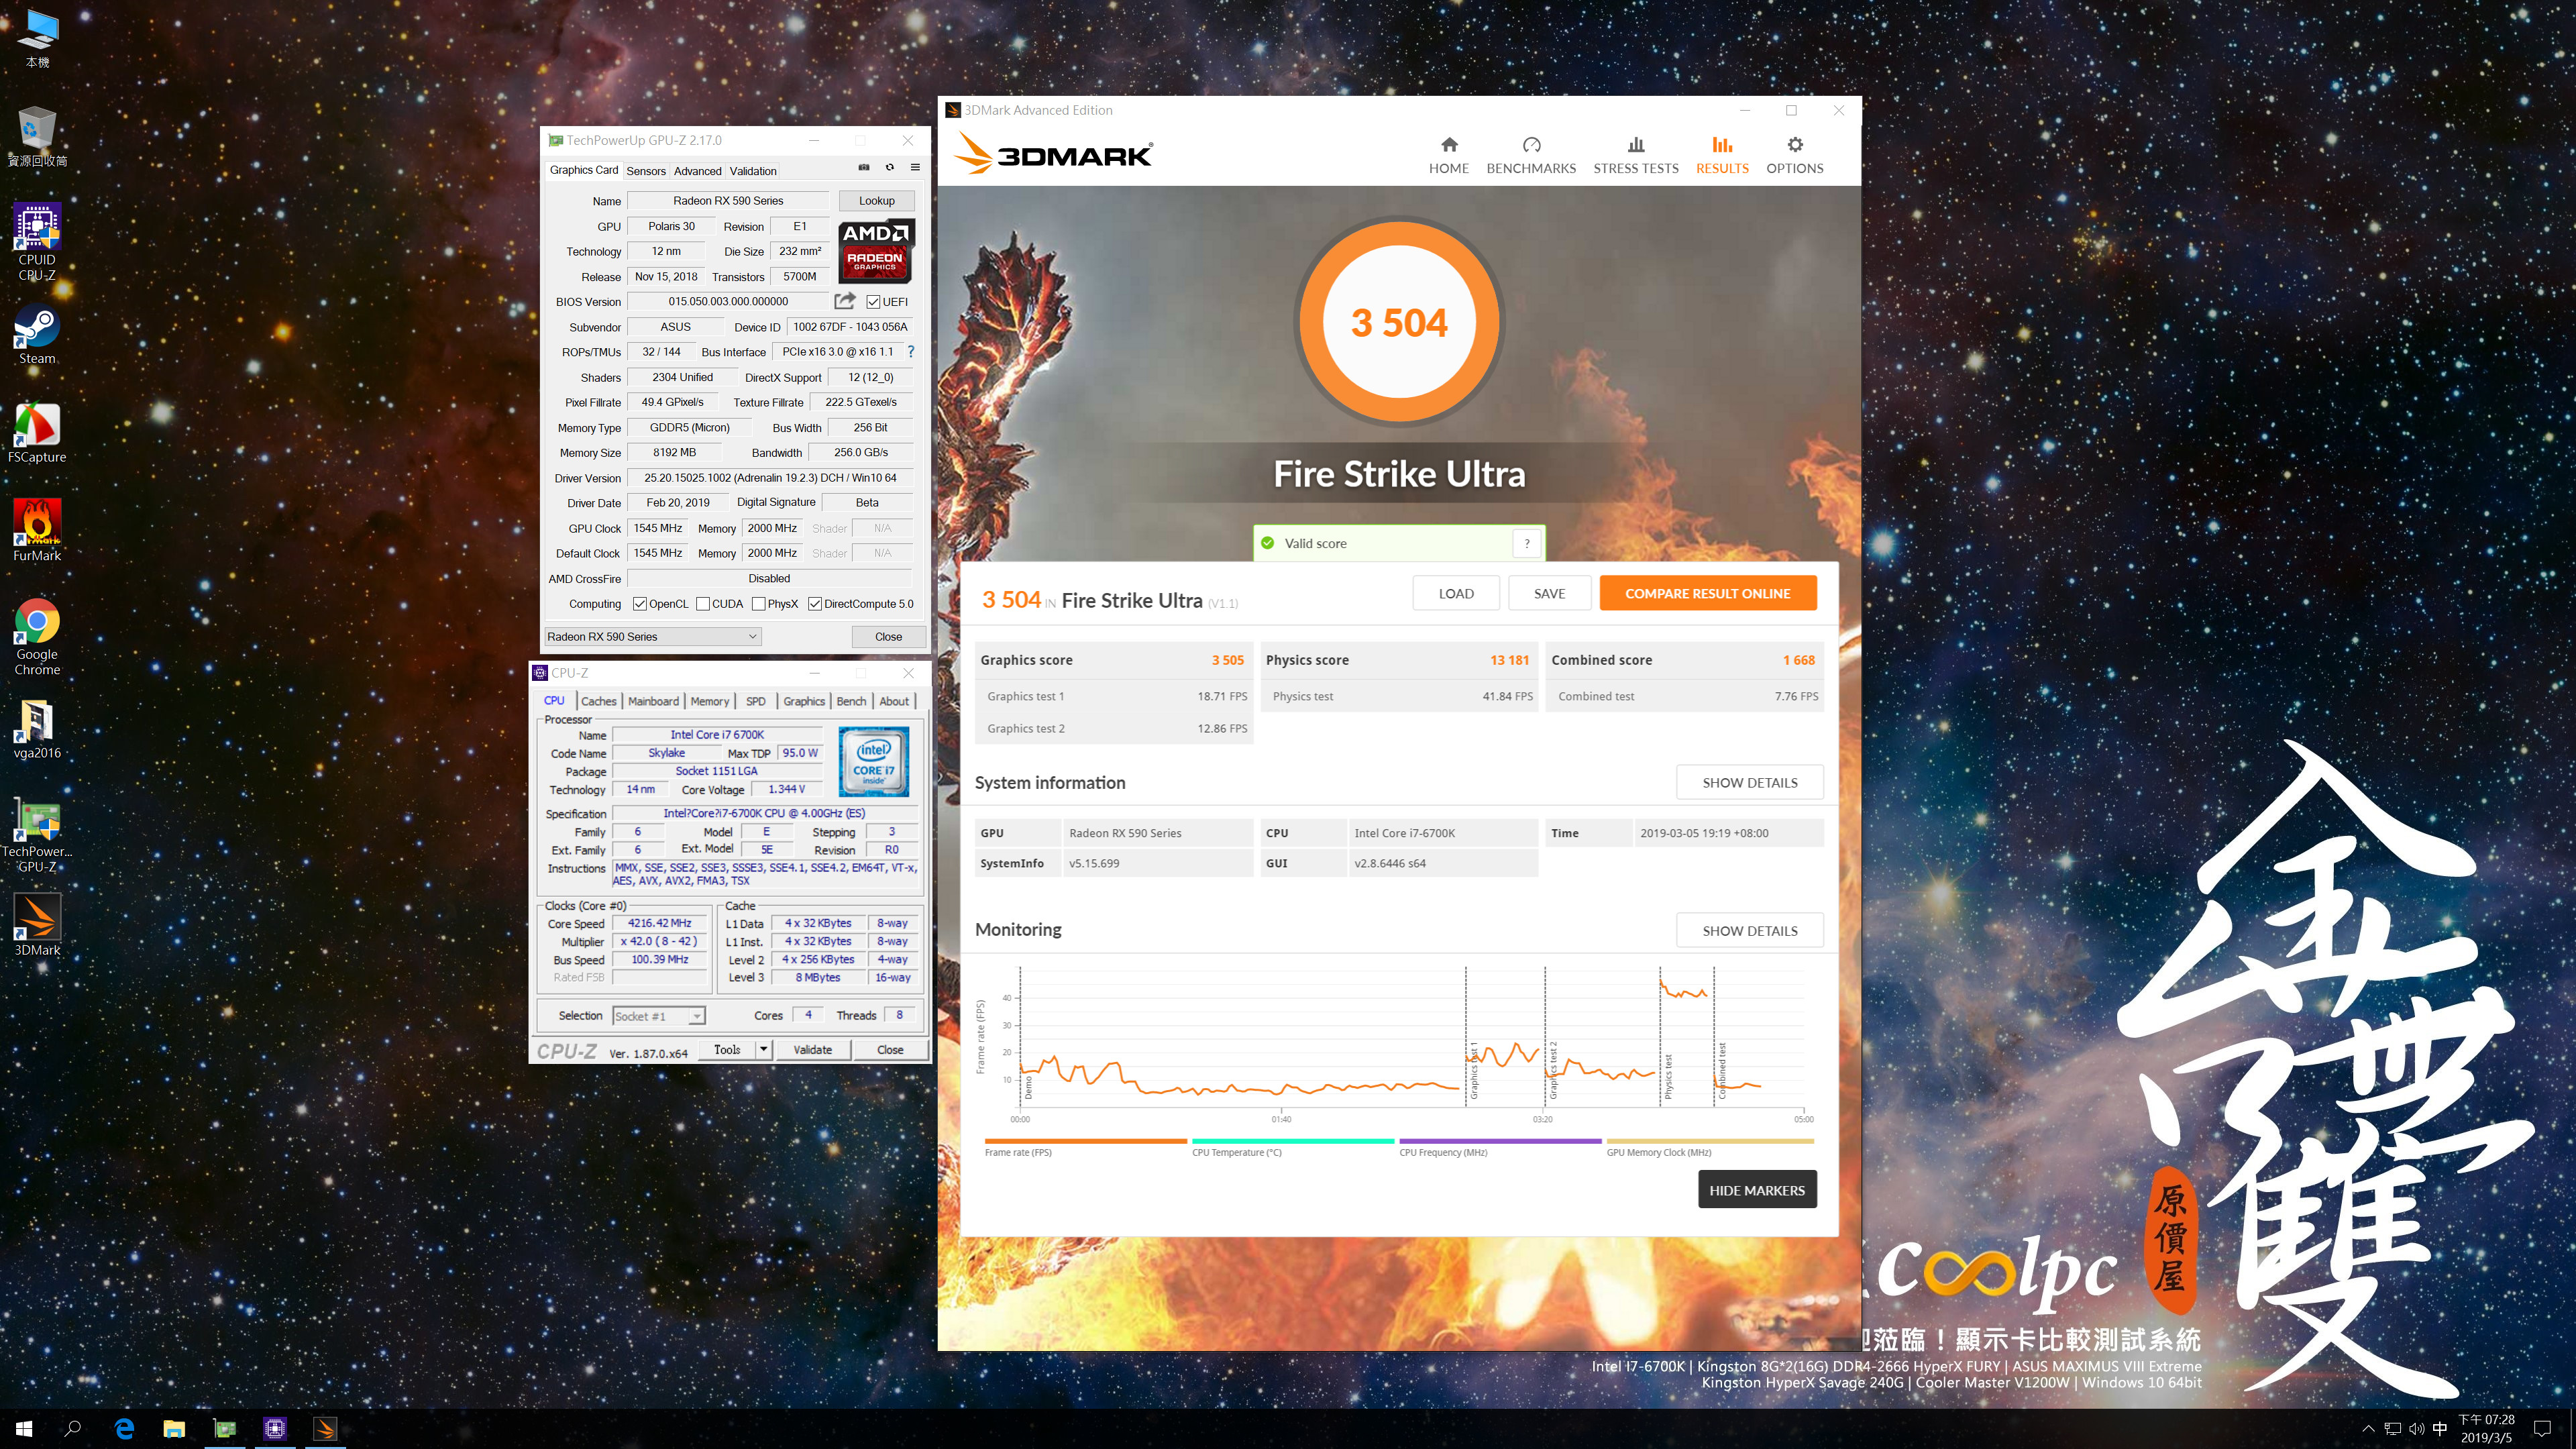Open the CPU-Z Tools dropdown arrow
2576x1449 pixels.
763,1050
